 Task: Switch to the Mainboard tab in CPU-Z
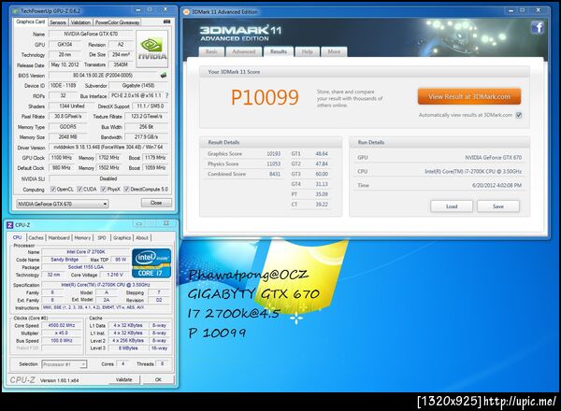pos(59,237)
